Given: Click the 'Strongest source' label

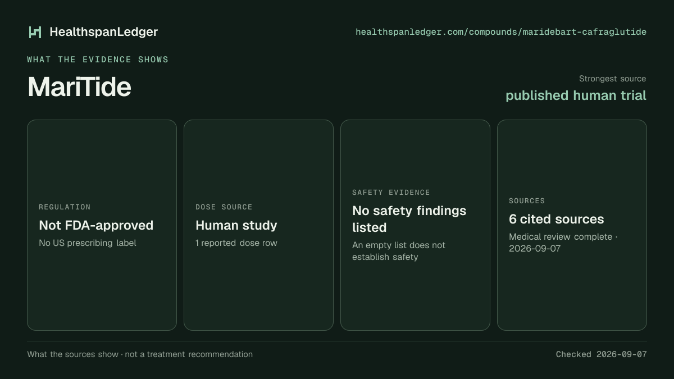Looking at the screenshot, I should tap(612, 79).
